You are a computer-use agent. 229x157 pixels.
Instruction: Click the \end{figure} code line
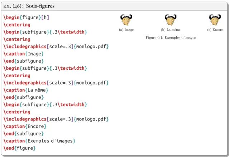(19, 148)
